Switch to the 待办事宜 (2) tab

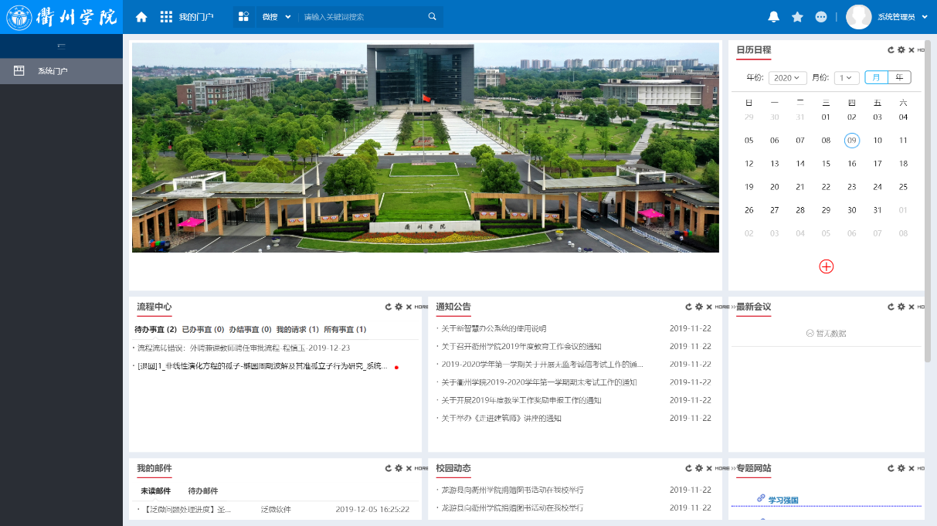tap(155, 330)
